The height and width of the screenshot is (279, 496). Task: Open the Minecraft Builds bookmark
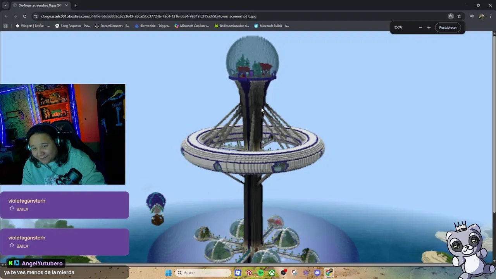271,26
